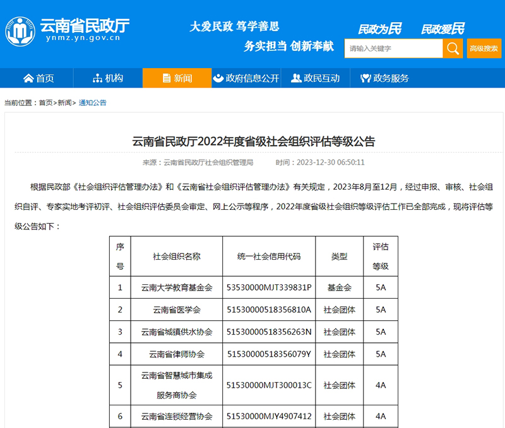Click the heart-hands icon beside 政务服务
This screenshot has height=428, width=505.
(x=365, y=78)
